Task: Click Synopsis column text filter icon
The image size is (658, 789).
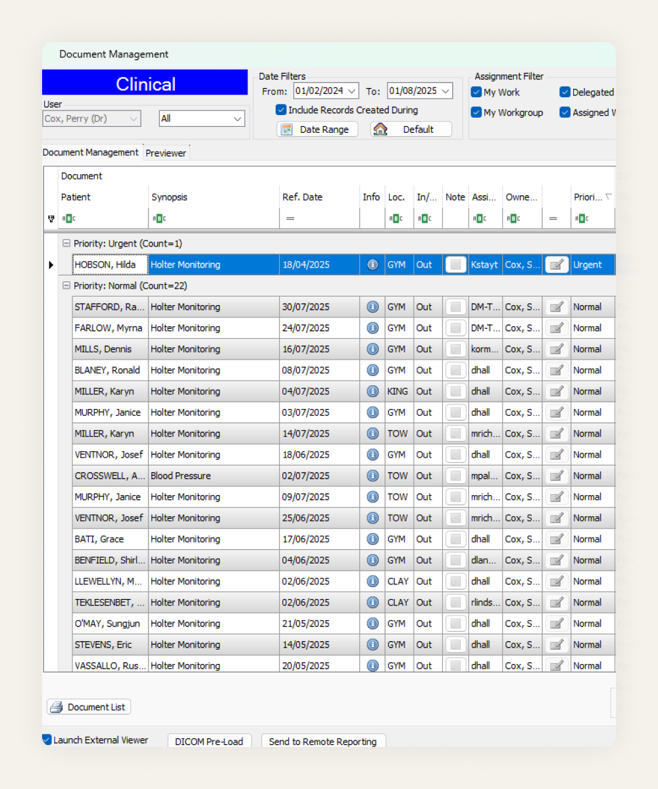Action: point(159,218)
